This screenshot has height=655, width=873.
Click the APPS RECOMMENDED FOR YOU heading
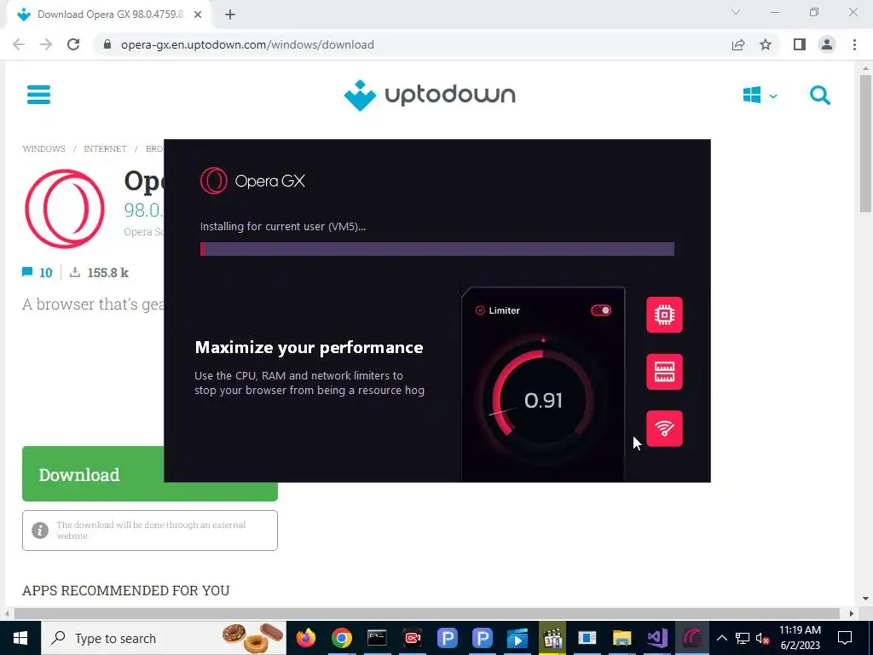pyautogui.click(x=126, y=590)
